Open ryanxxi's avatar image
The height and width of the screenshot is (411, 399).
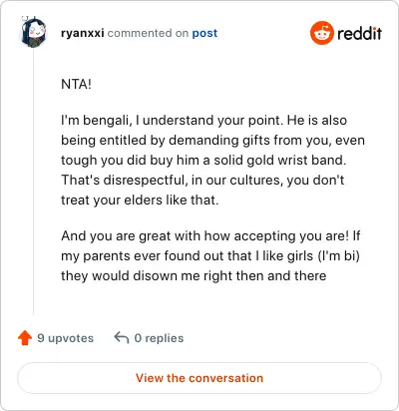coord(33,32)
